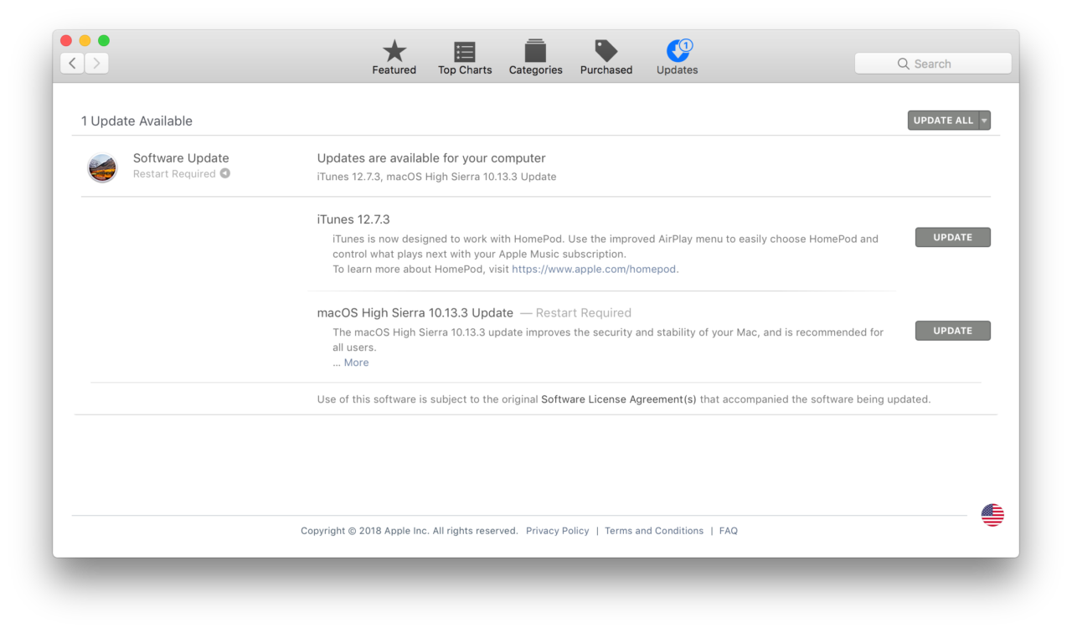Click the Updates icon with notification badge
Image resolution: width=1072 pixels, height=633 pixels.
pyautogui.click(x=677, y=50)
